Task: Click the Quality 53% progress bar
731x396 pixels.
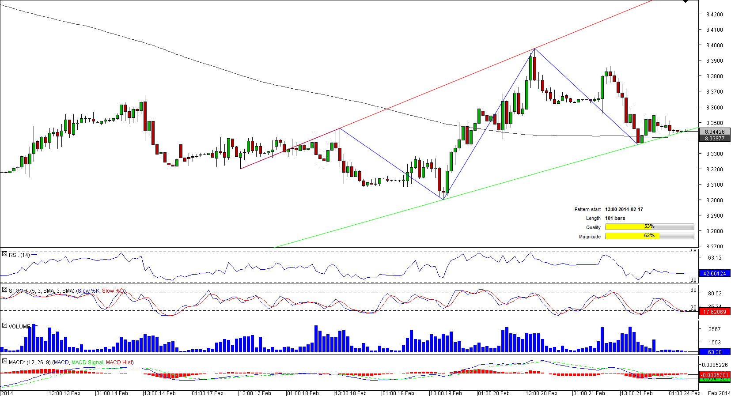Action: point(649,227)
